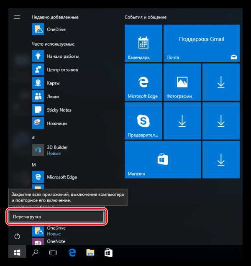Image resolution: width=251 pixels, height=266 pixels.
Task: Click download tile directly right of Skype tile
Action: tap(182, 121)
